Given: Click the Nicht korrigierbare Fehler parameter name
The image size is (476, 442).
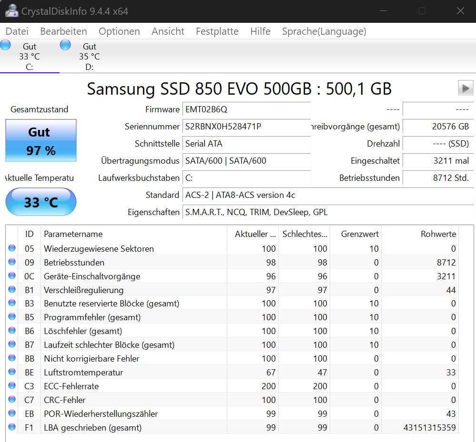Looking at the screenshot, I should tap(91, 359).
